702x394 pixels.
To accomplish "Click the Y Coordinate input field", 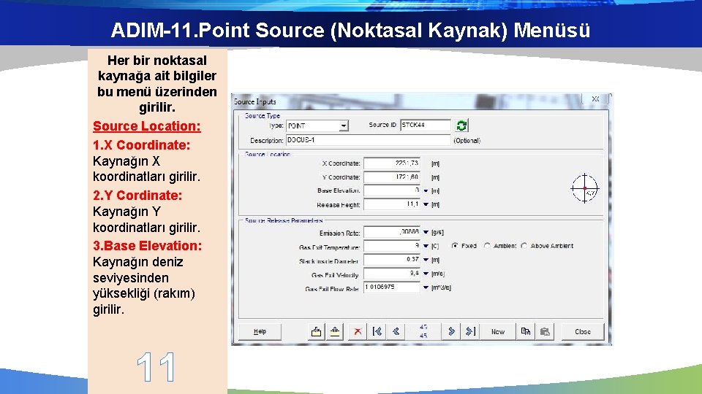I will coord(392,177).
